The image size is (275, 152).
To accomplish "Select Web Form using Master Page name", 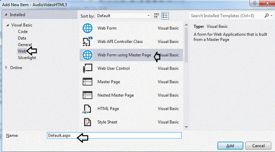I will pos(124,55).
